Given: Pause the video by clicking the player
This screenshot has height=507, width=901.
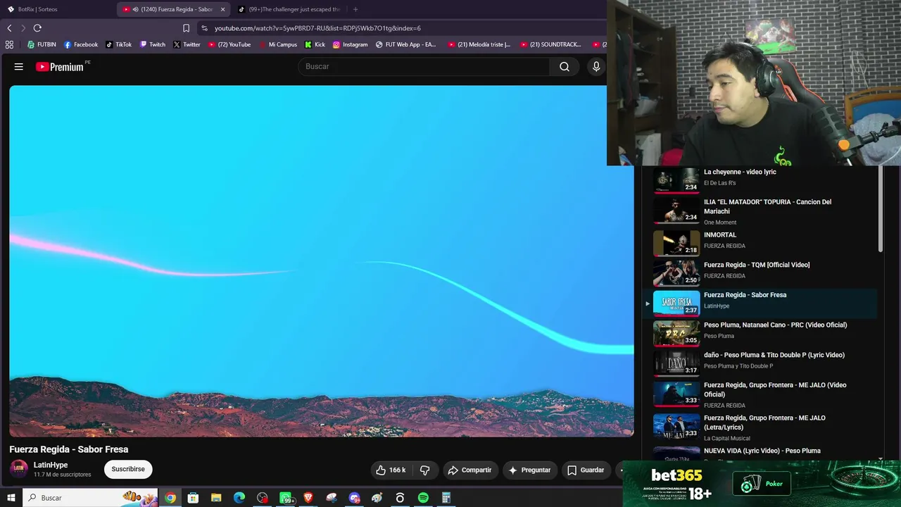Looking at the screenshot, I should click(x=322, y=261).
